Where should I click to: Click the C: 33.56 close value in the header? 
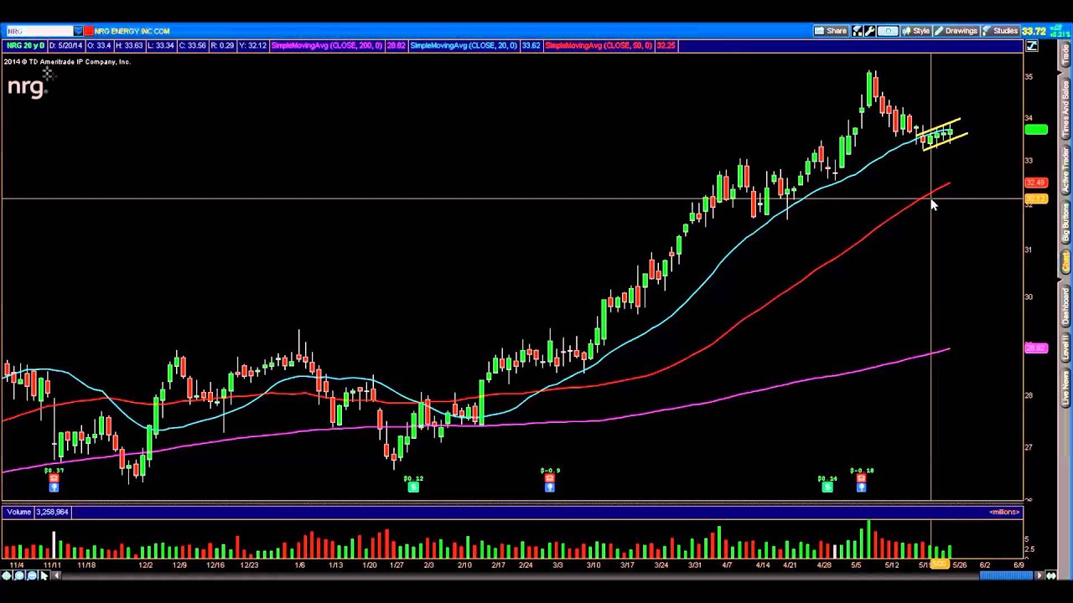(192, 46)
